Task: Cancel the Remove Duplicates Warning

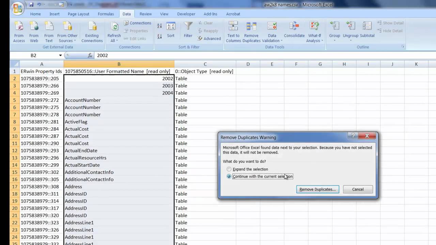Action: pyautogui.click(x=358, y=189)
